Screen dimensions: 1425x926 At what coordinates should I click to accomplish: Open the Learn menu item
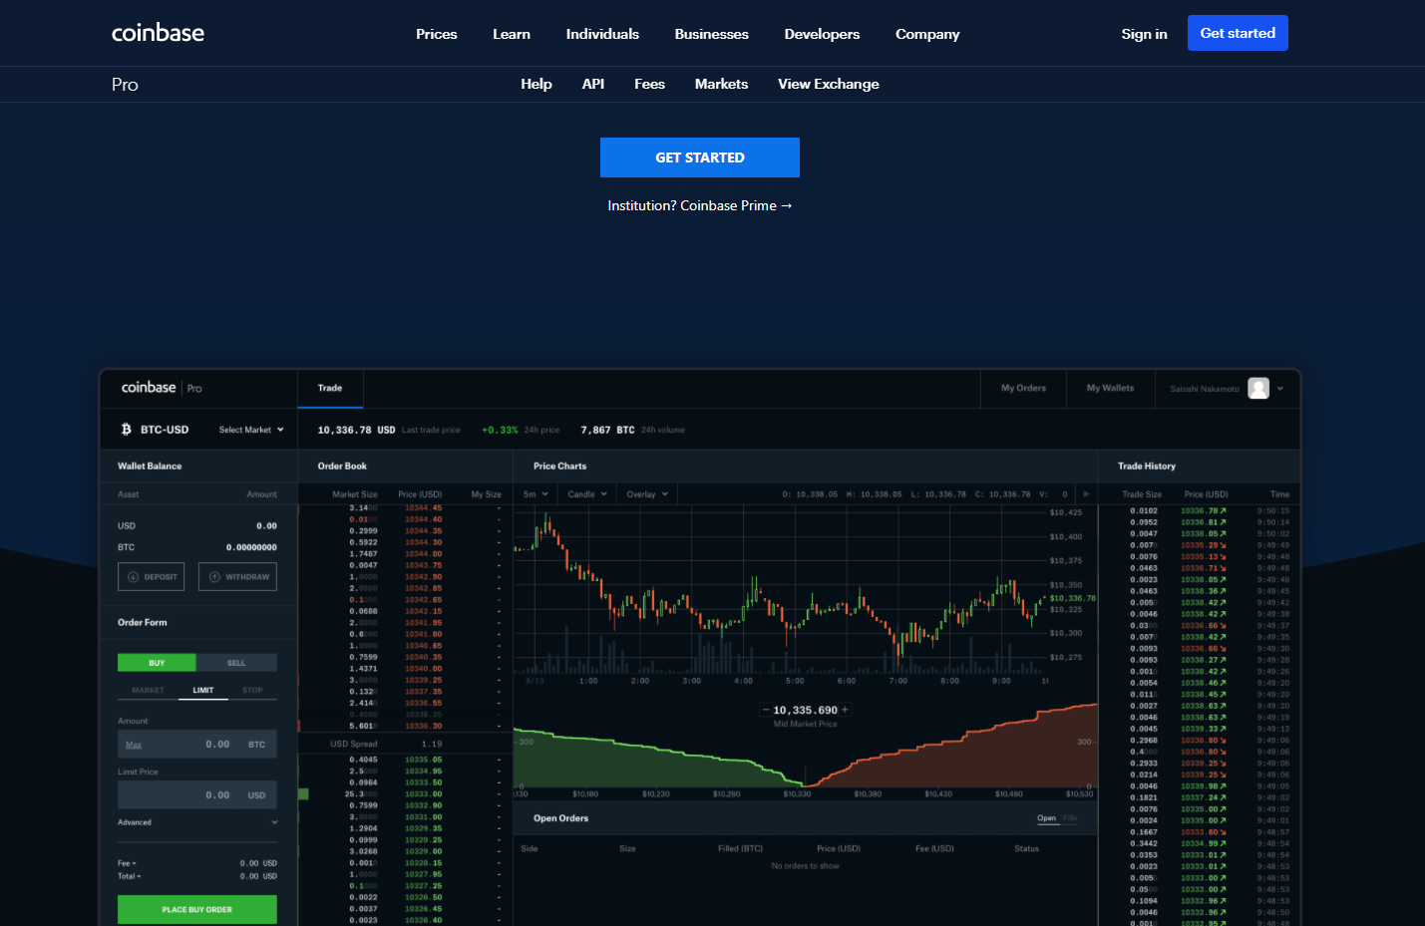(512, 34)
